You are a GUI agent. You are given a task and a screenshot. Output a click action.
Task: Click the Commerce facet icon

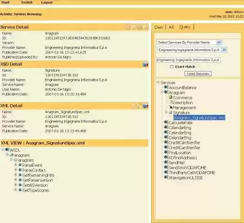(x=171, y=98)
